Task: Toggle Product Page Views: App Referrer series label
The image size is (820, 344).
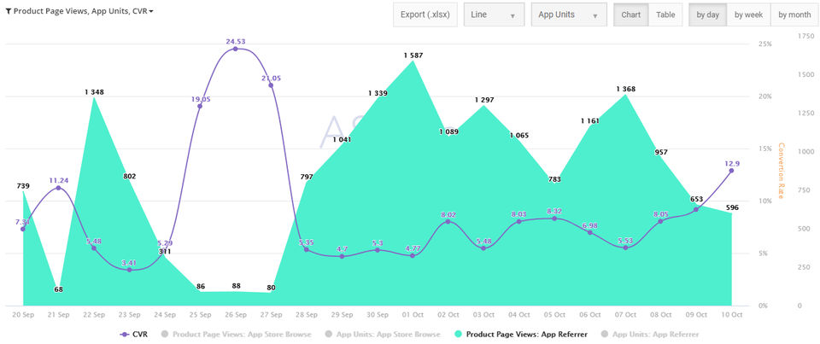Action: click(x=526, y=334)
